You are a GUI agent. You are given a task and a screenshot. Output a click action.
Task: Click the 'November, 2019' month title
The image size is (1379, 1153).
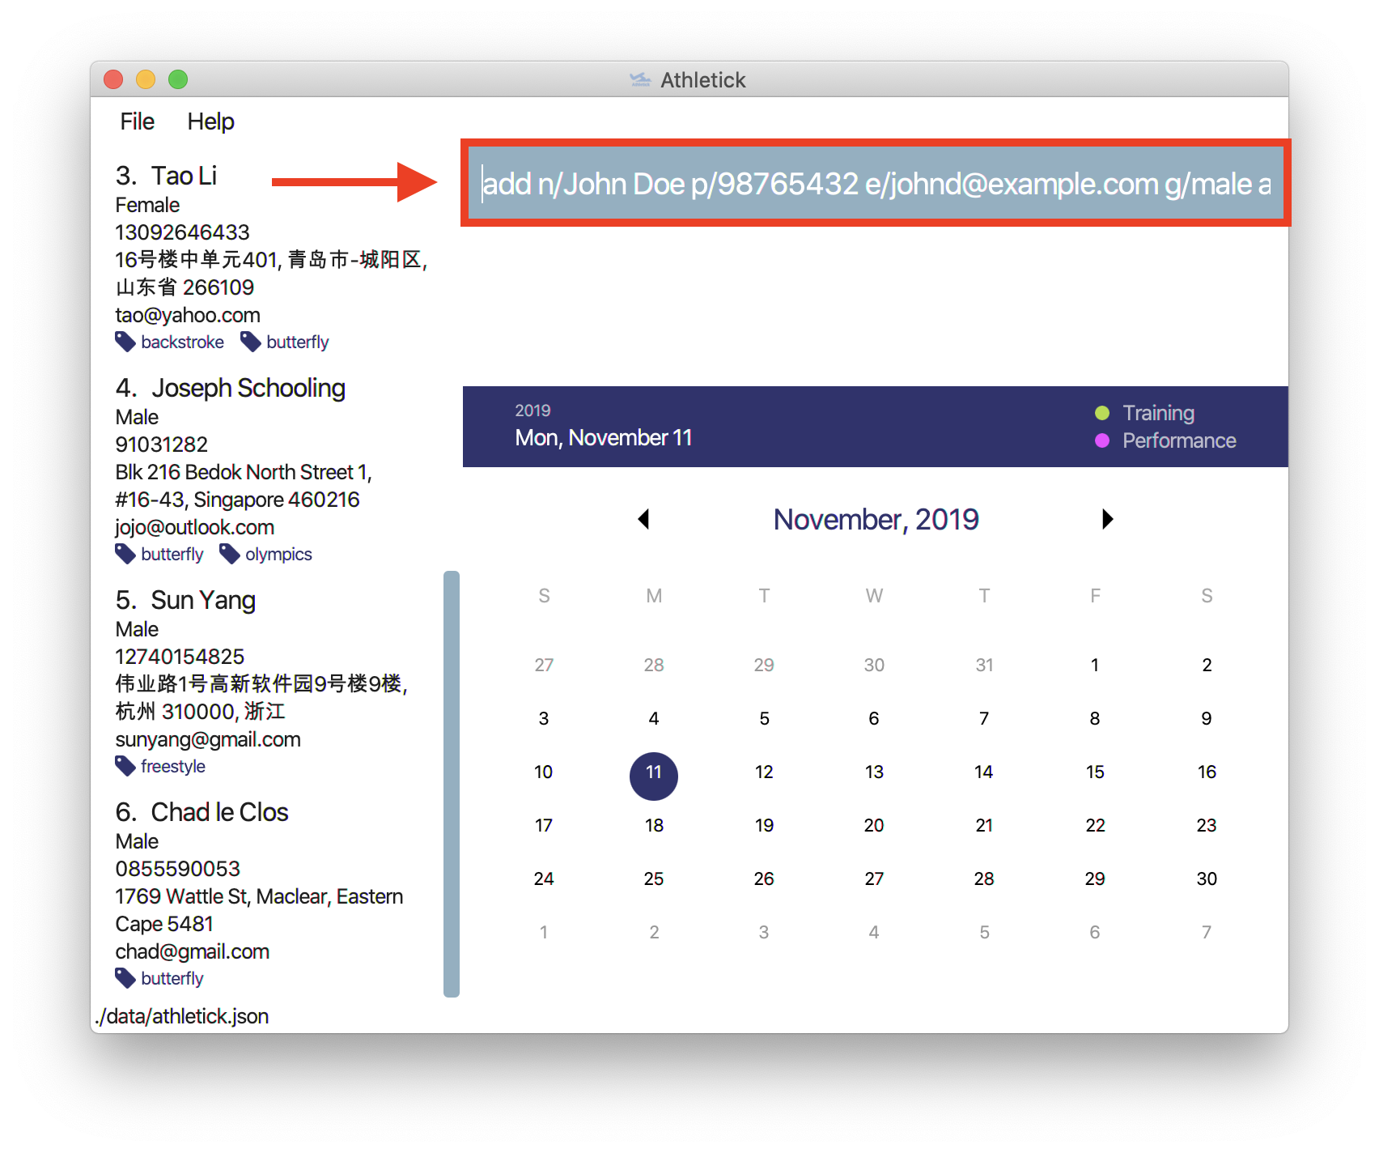click(876, 519)
